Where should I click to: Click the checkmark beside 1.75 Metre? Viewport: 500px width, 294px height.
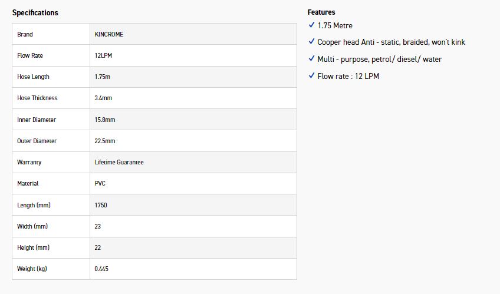(311, 25)
